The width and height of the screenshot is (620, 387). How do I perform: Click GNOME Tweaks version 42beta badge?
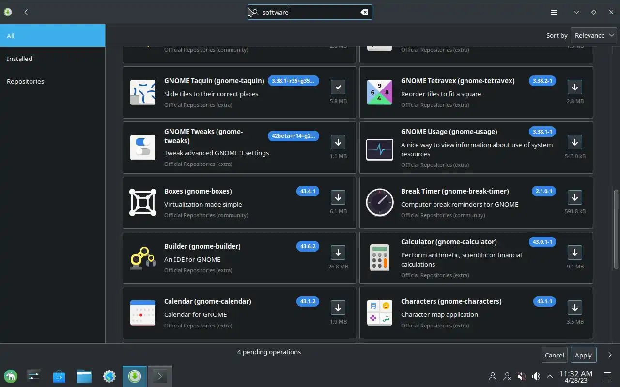tap(294, 136)
